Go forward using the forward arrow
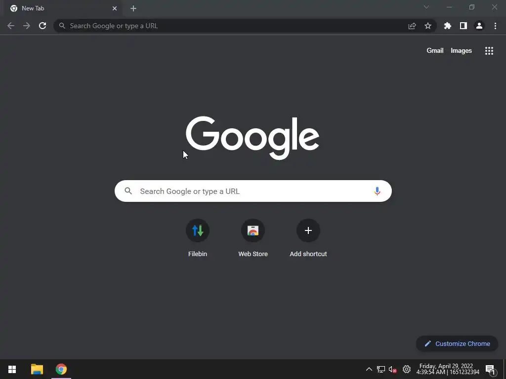The width and height of the screenshot is (506, 379). pyautogui.click(x=27, y=26)
